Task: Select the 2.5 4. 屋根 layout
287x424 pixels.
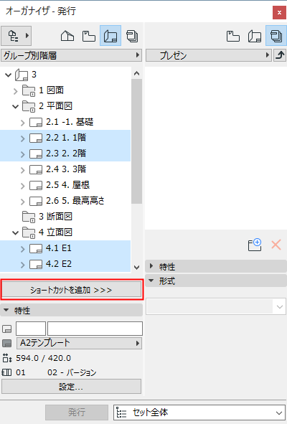Action: pyautogui.click(x=65, y=185)
